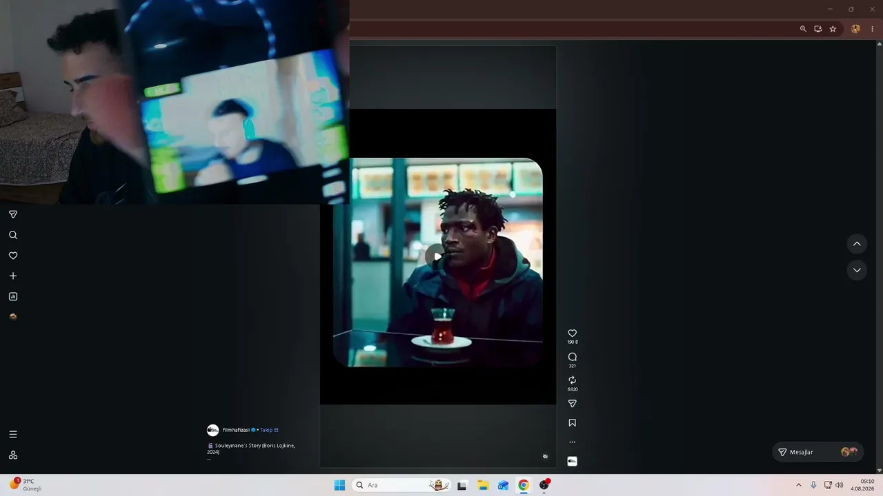This screenshot has width=883, height=496.
Task: Click the install app icon in address bar
Action: [x=818, y=29]
